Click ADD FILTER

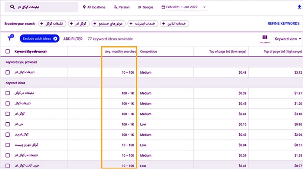pos(73,39)
